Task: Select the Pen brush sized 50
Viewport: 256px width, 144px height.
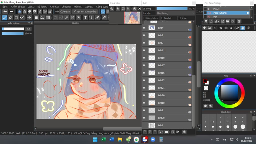Action: tap(226, 16)
